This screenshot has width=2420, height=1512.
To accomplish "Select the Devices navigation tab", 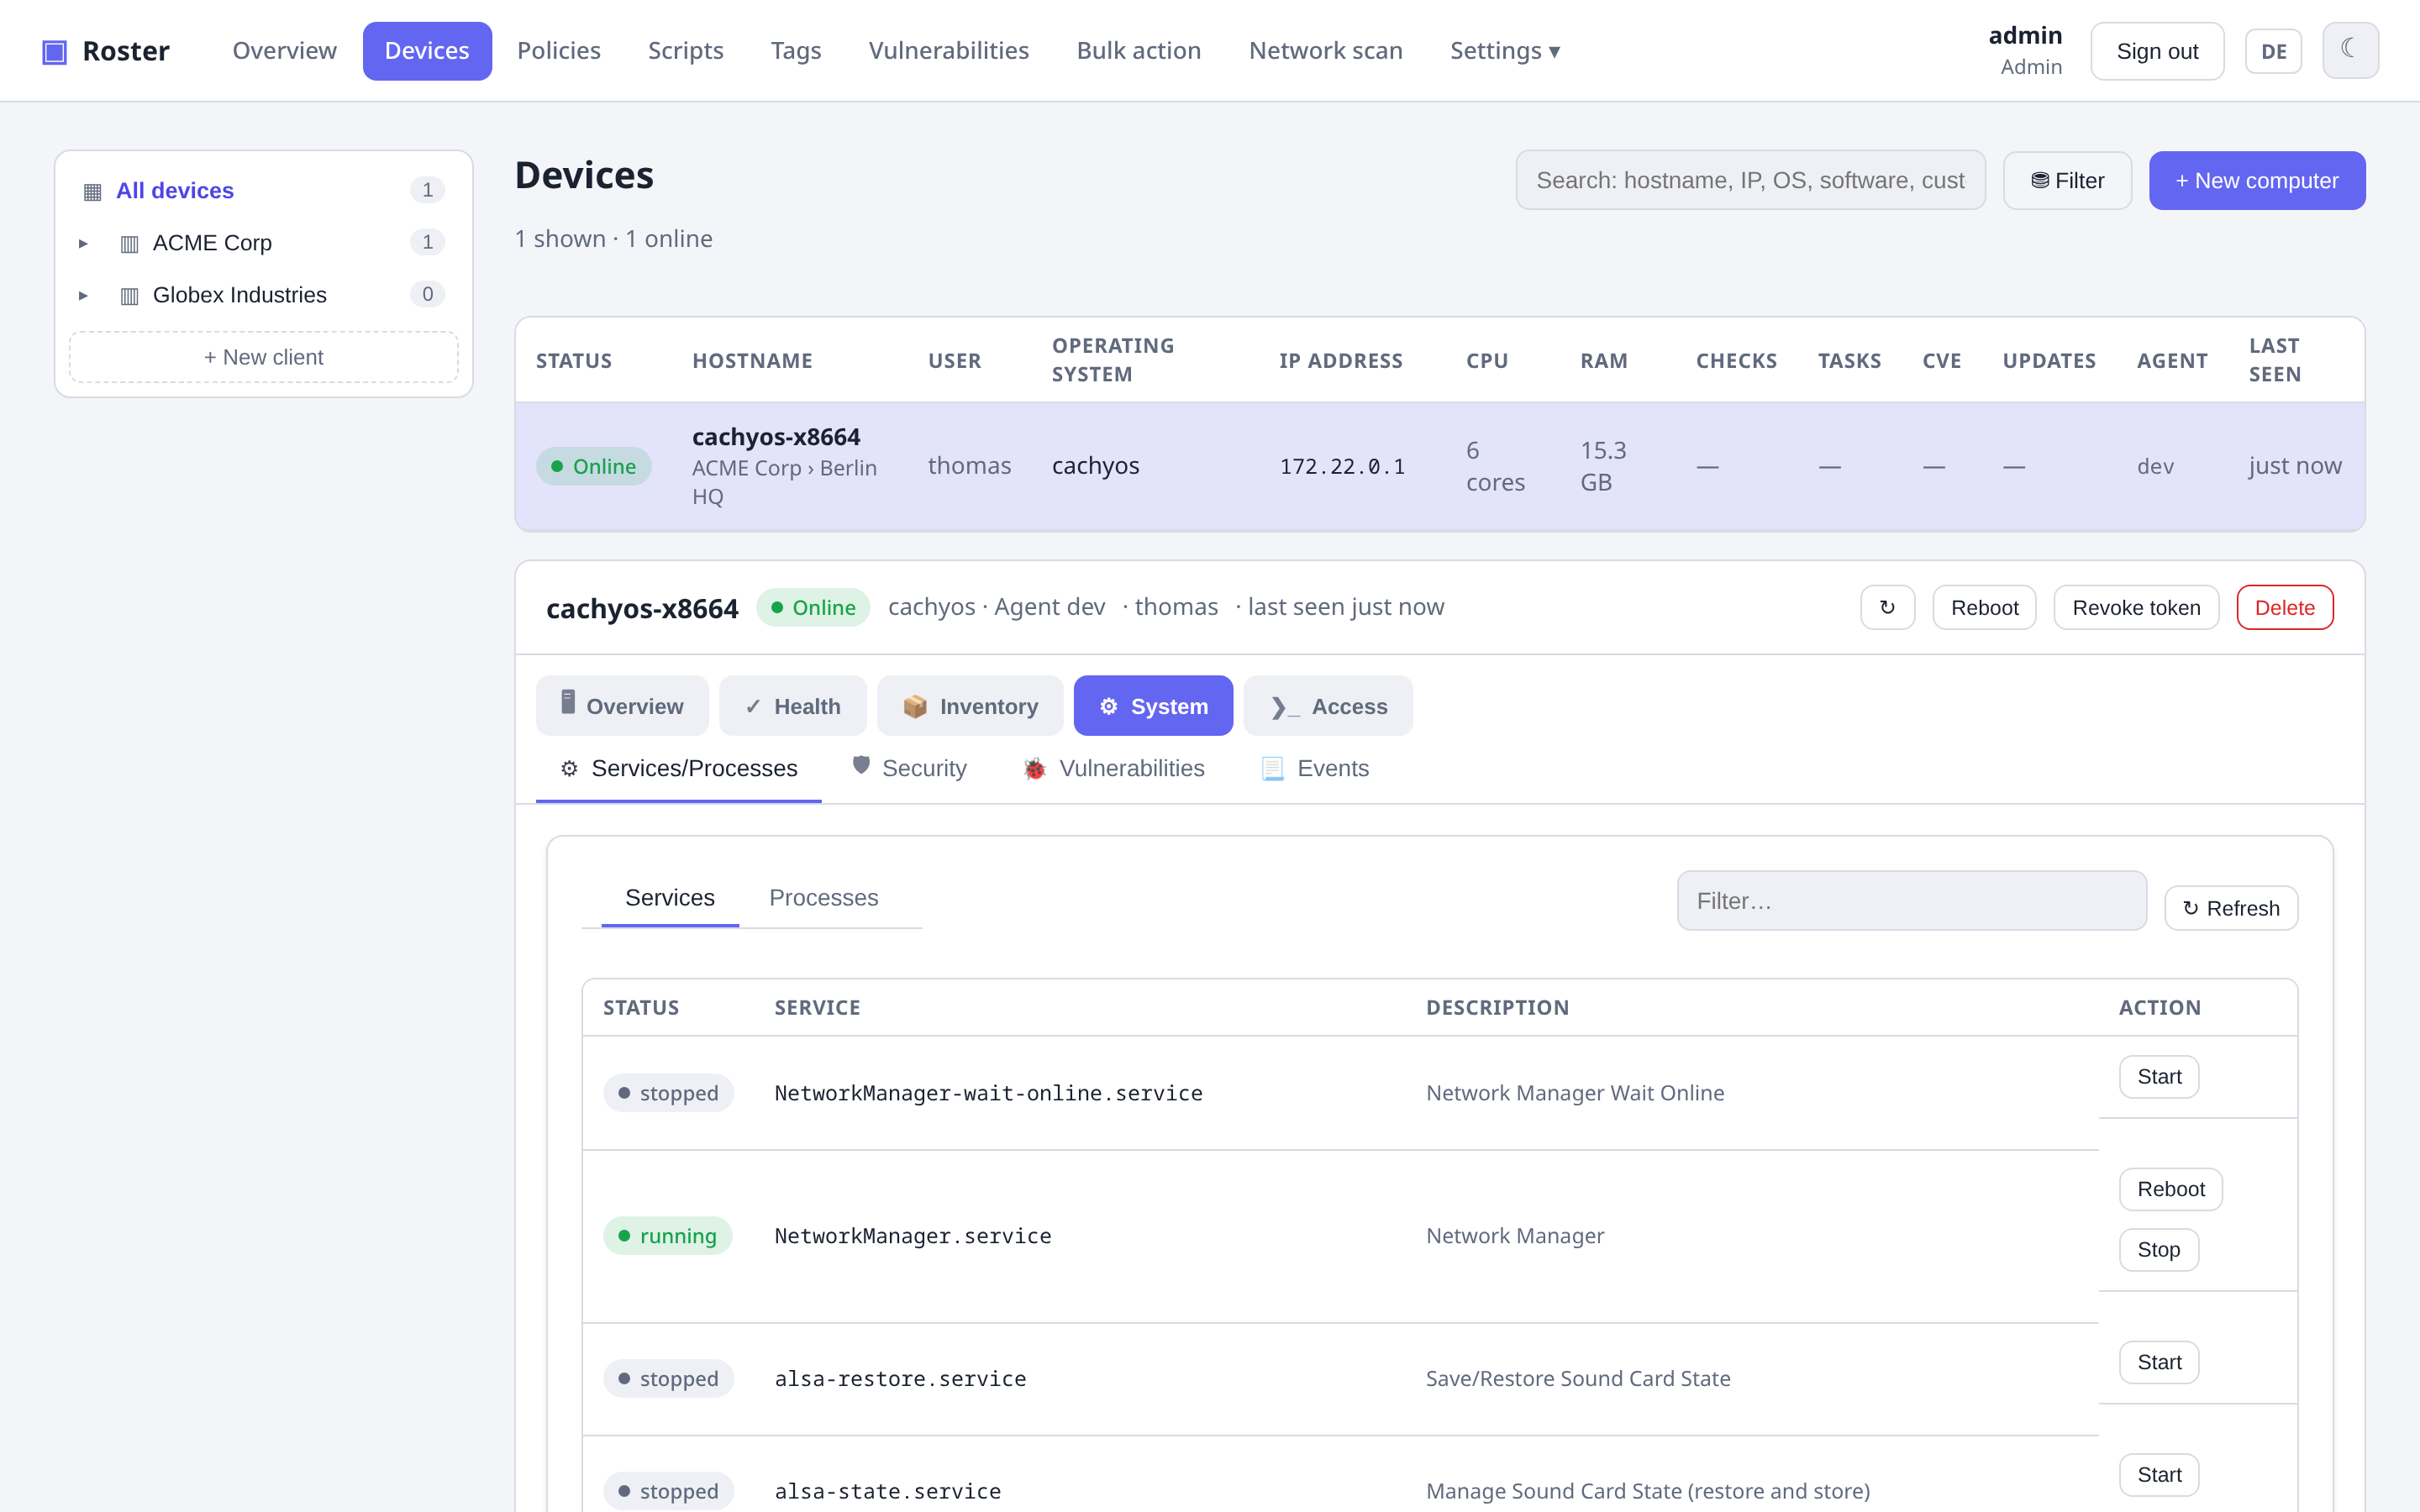I will coord(427,51).
